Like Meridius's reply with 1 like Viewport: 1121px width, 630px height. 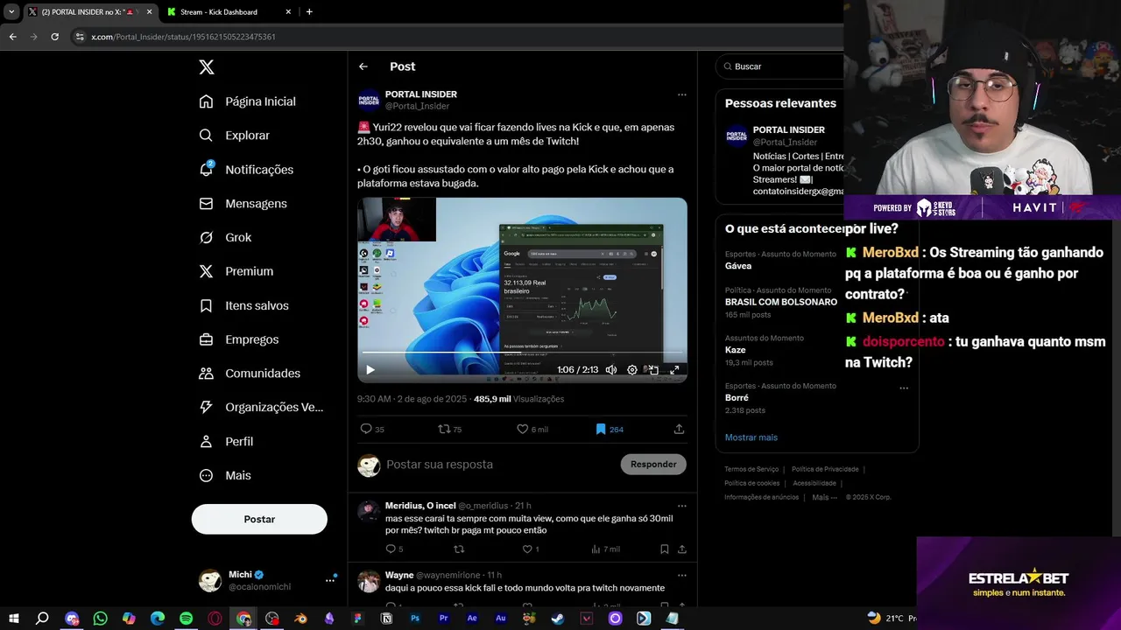point(531,549)
